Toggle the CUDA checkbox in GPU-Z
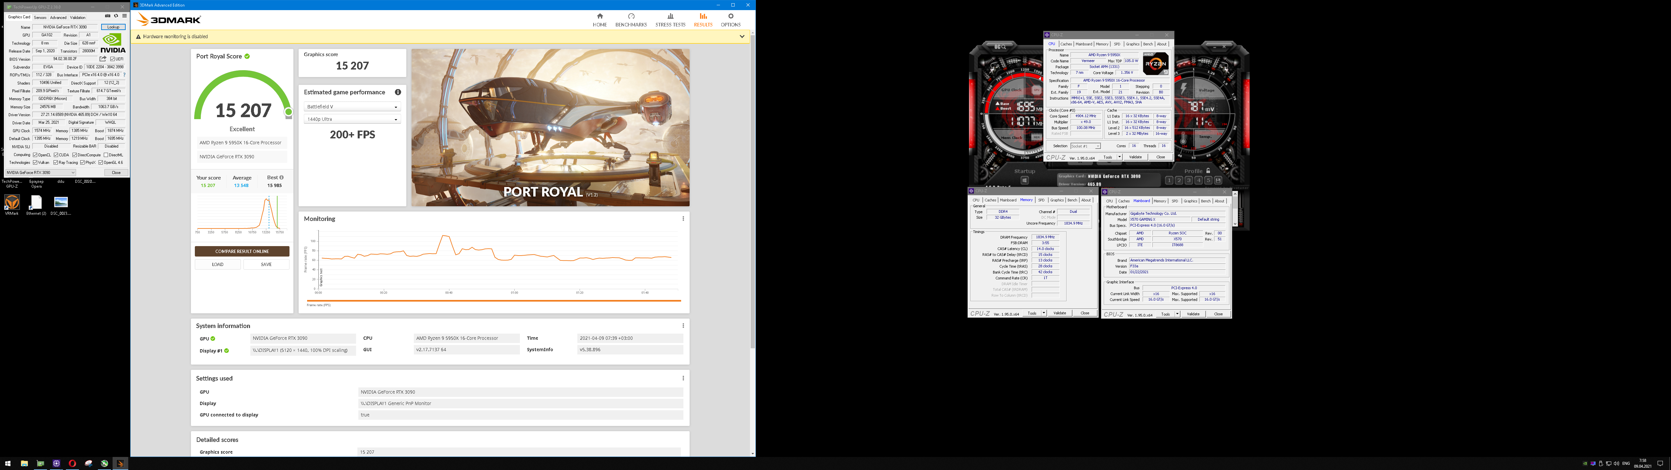Screen dimensions: 1671x470 [x=56, y=155]
